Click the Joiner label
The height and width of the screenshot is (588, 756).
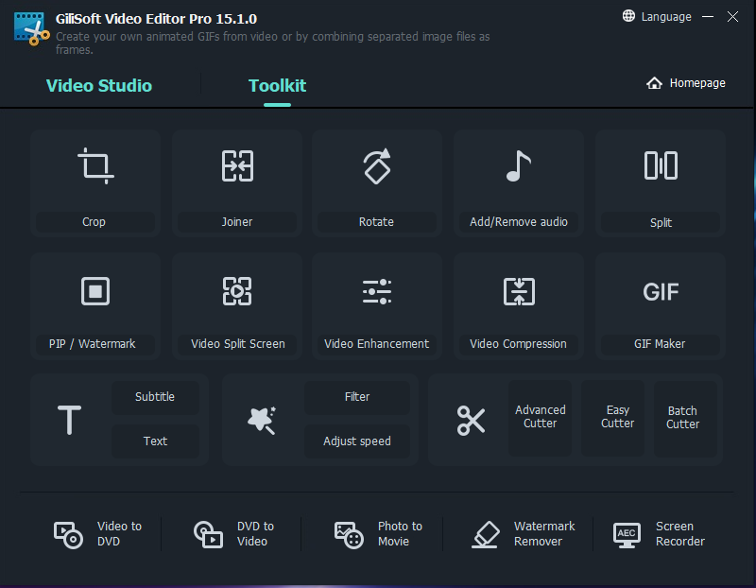tap(237, 222)
